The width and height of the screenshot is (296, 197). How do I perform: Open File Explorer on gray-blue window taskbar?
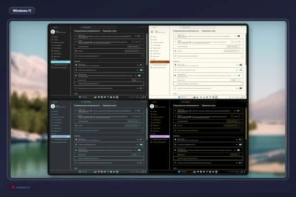[x=105, y=172]
